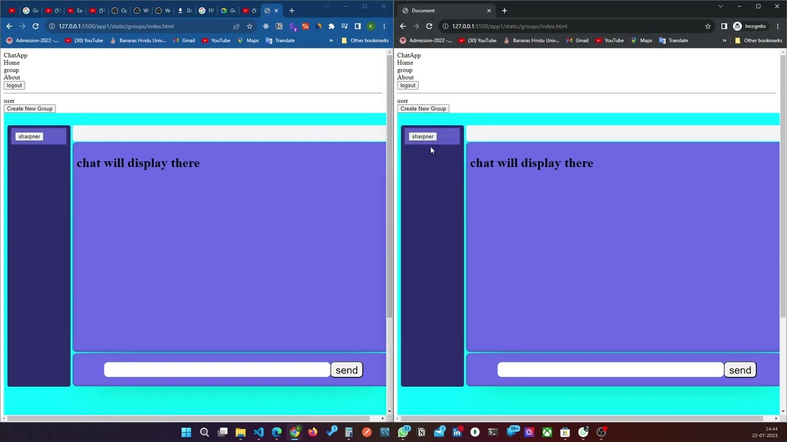Image resolution: width=787 pixels, height=442 pixels.
Task: Open the Gmail bookmark in the left window
Action: 184,41
